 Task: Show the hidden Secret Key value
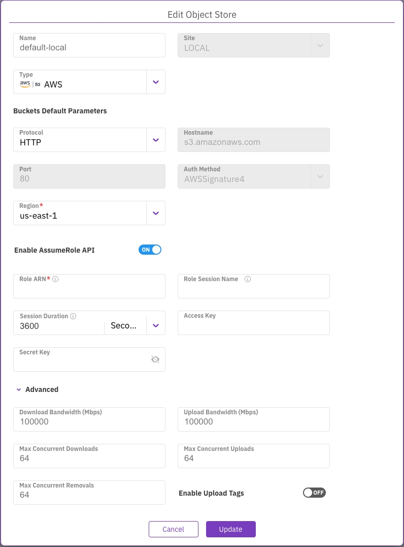[x=155, y=359]
